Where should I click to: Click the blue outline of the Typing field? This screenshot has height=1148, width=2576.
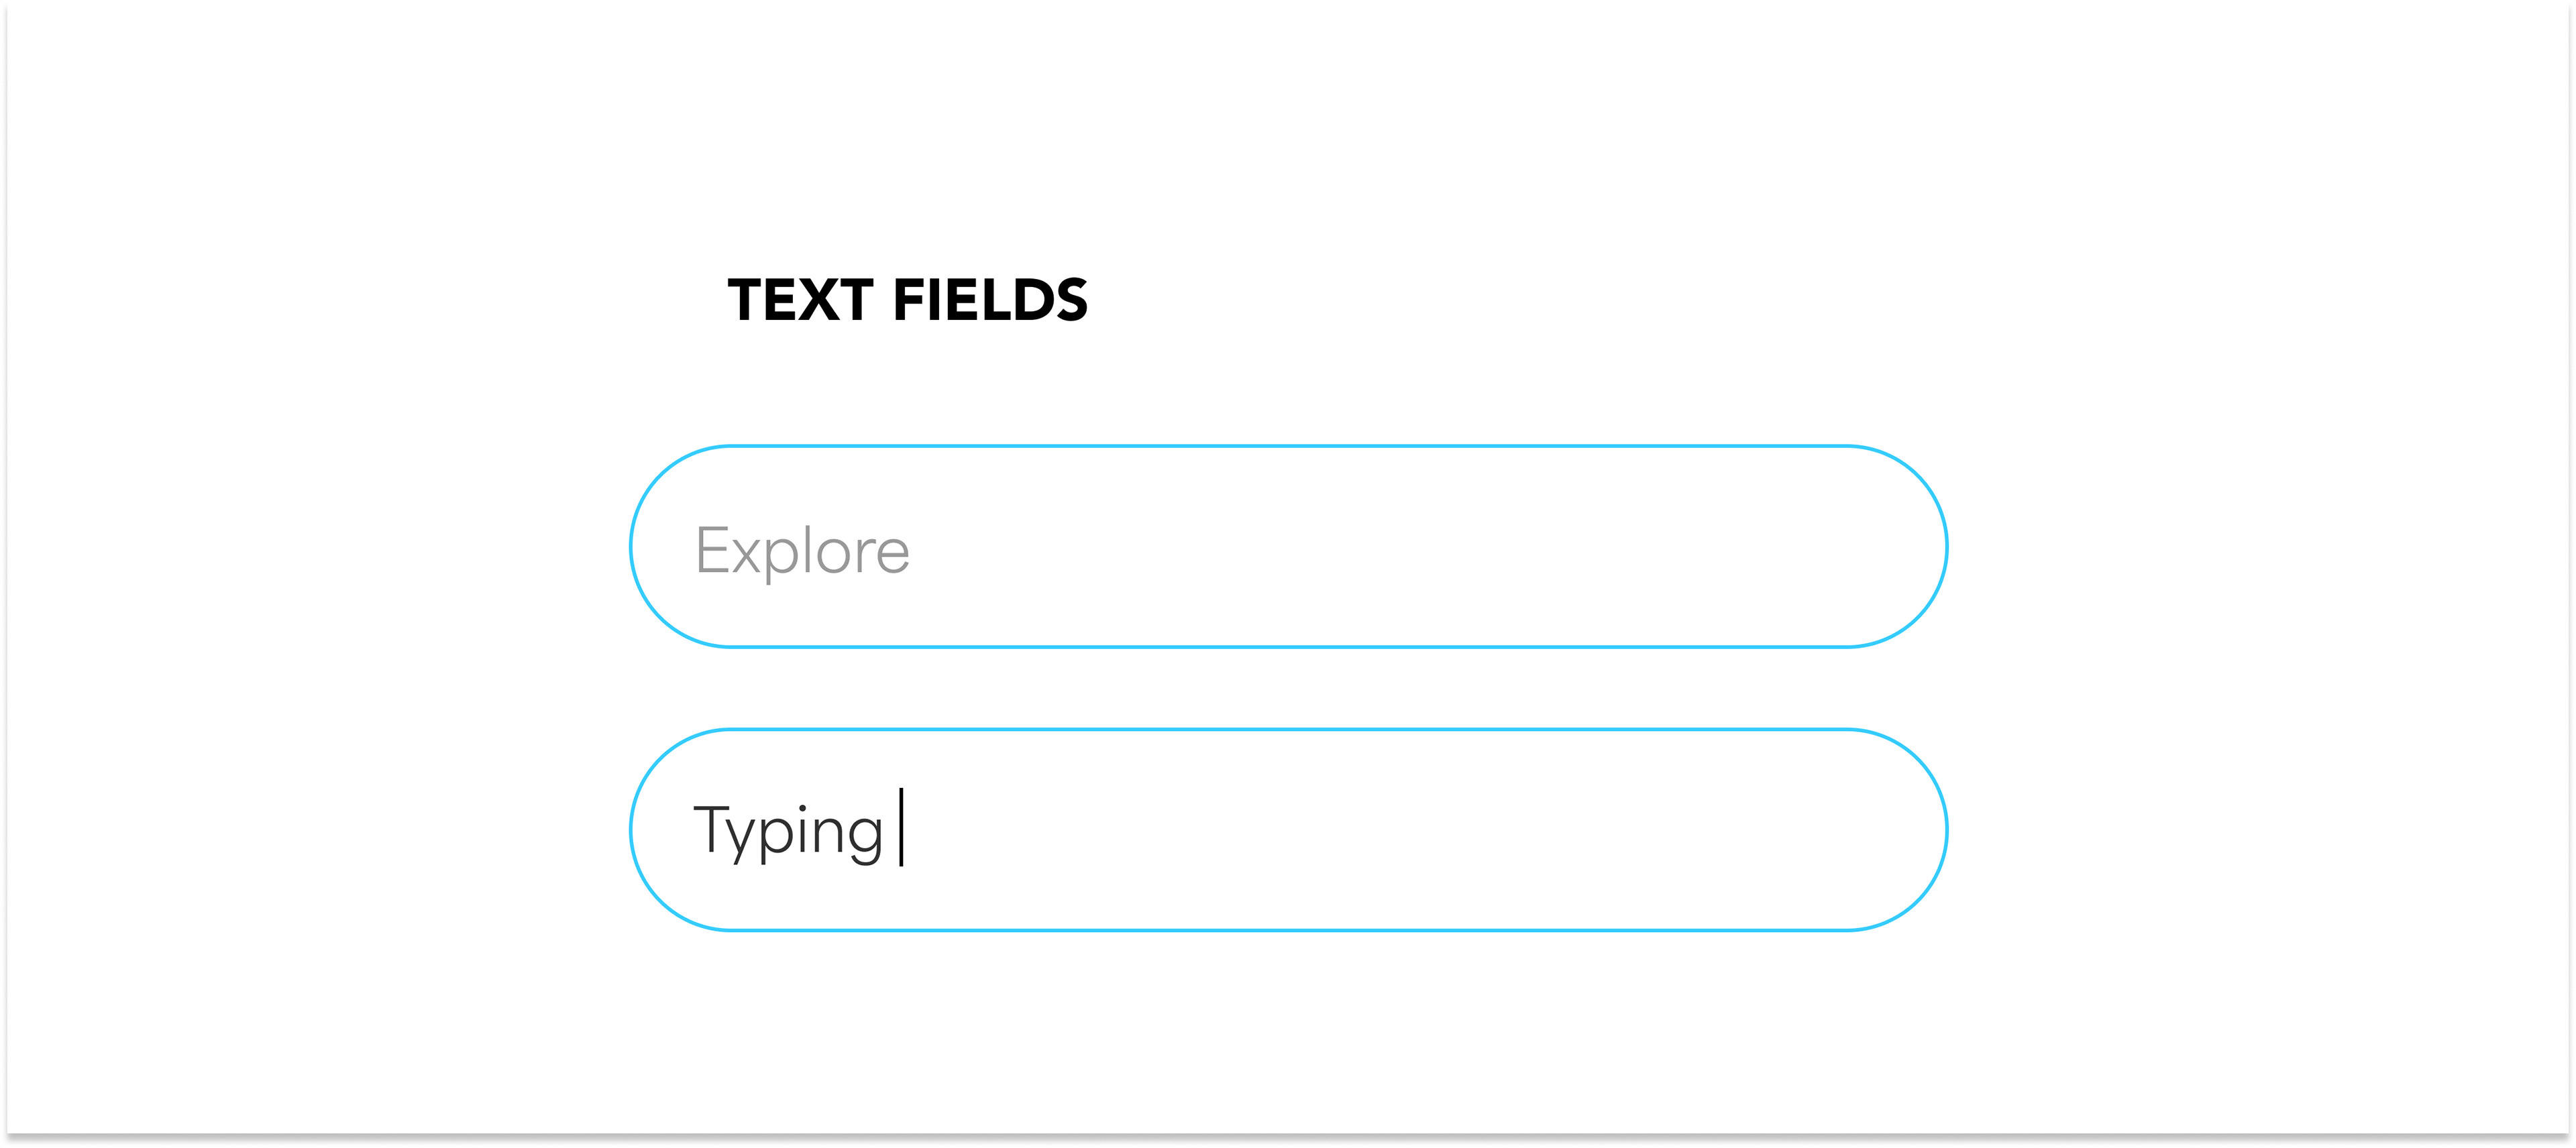(x=1288, y=730)
